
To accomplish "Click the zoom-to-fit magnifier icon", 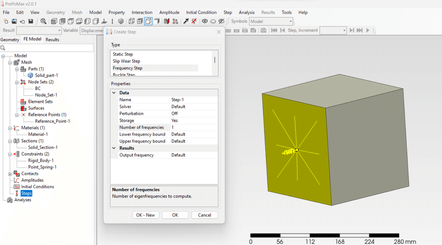I will click(43, 21).
